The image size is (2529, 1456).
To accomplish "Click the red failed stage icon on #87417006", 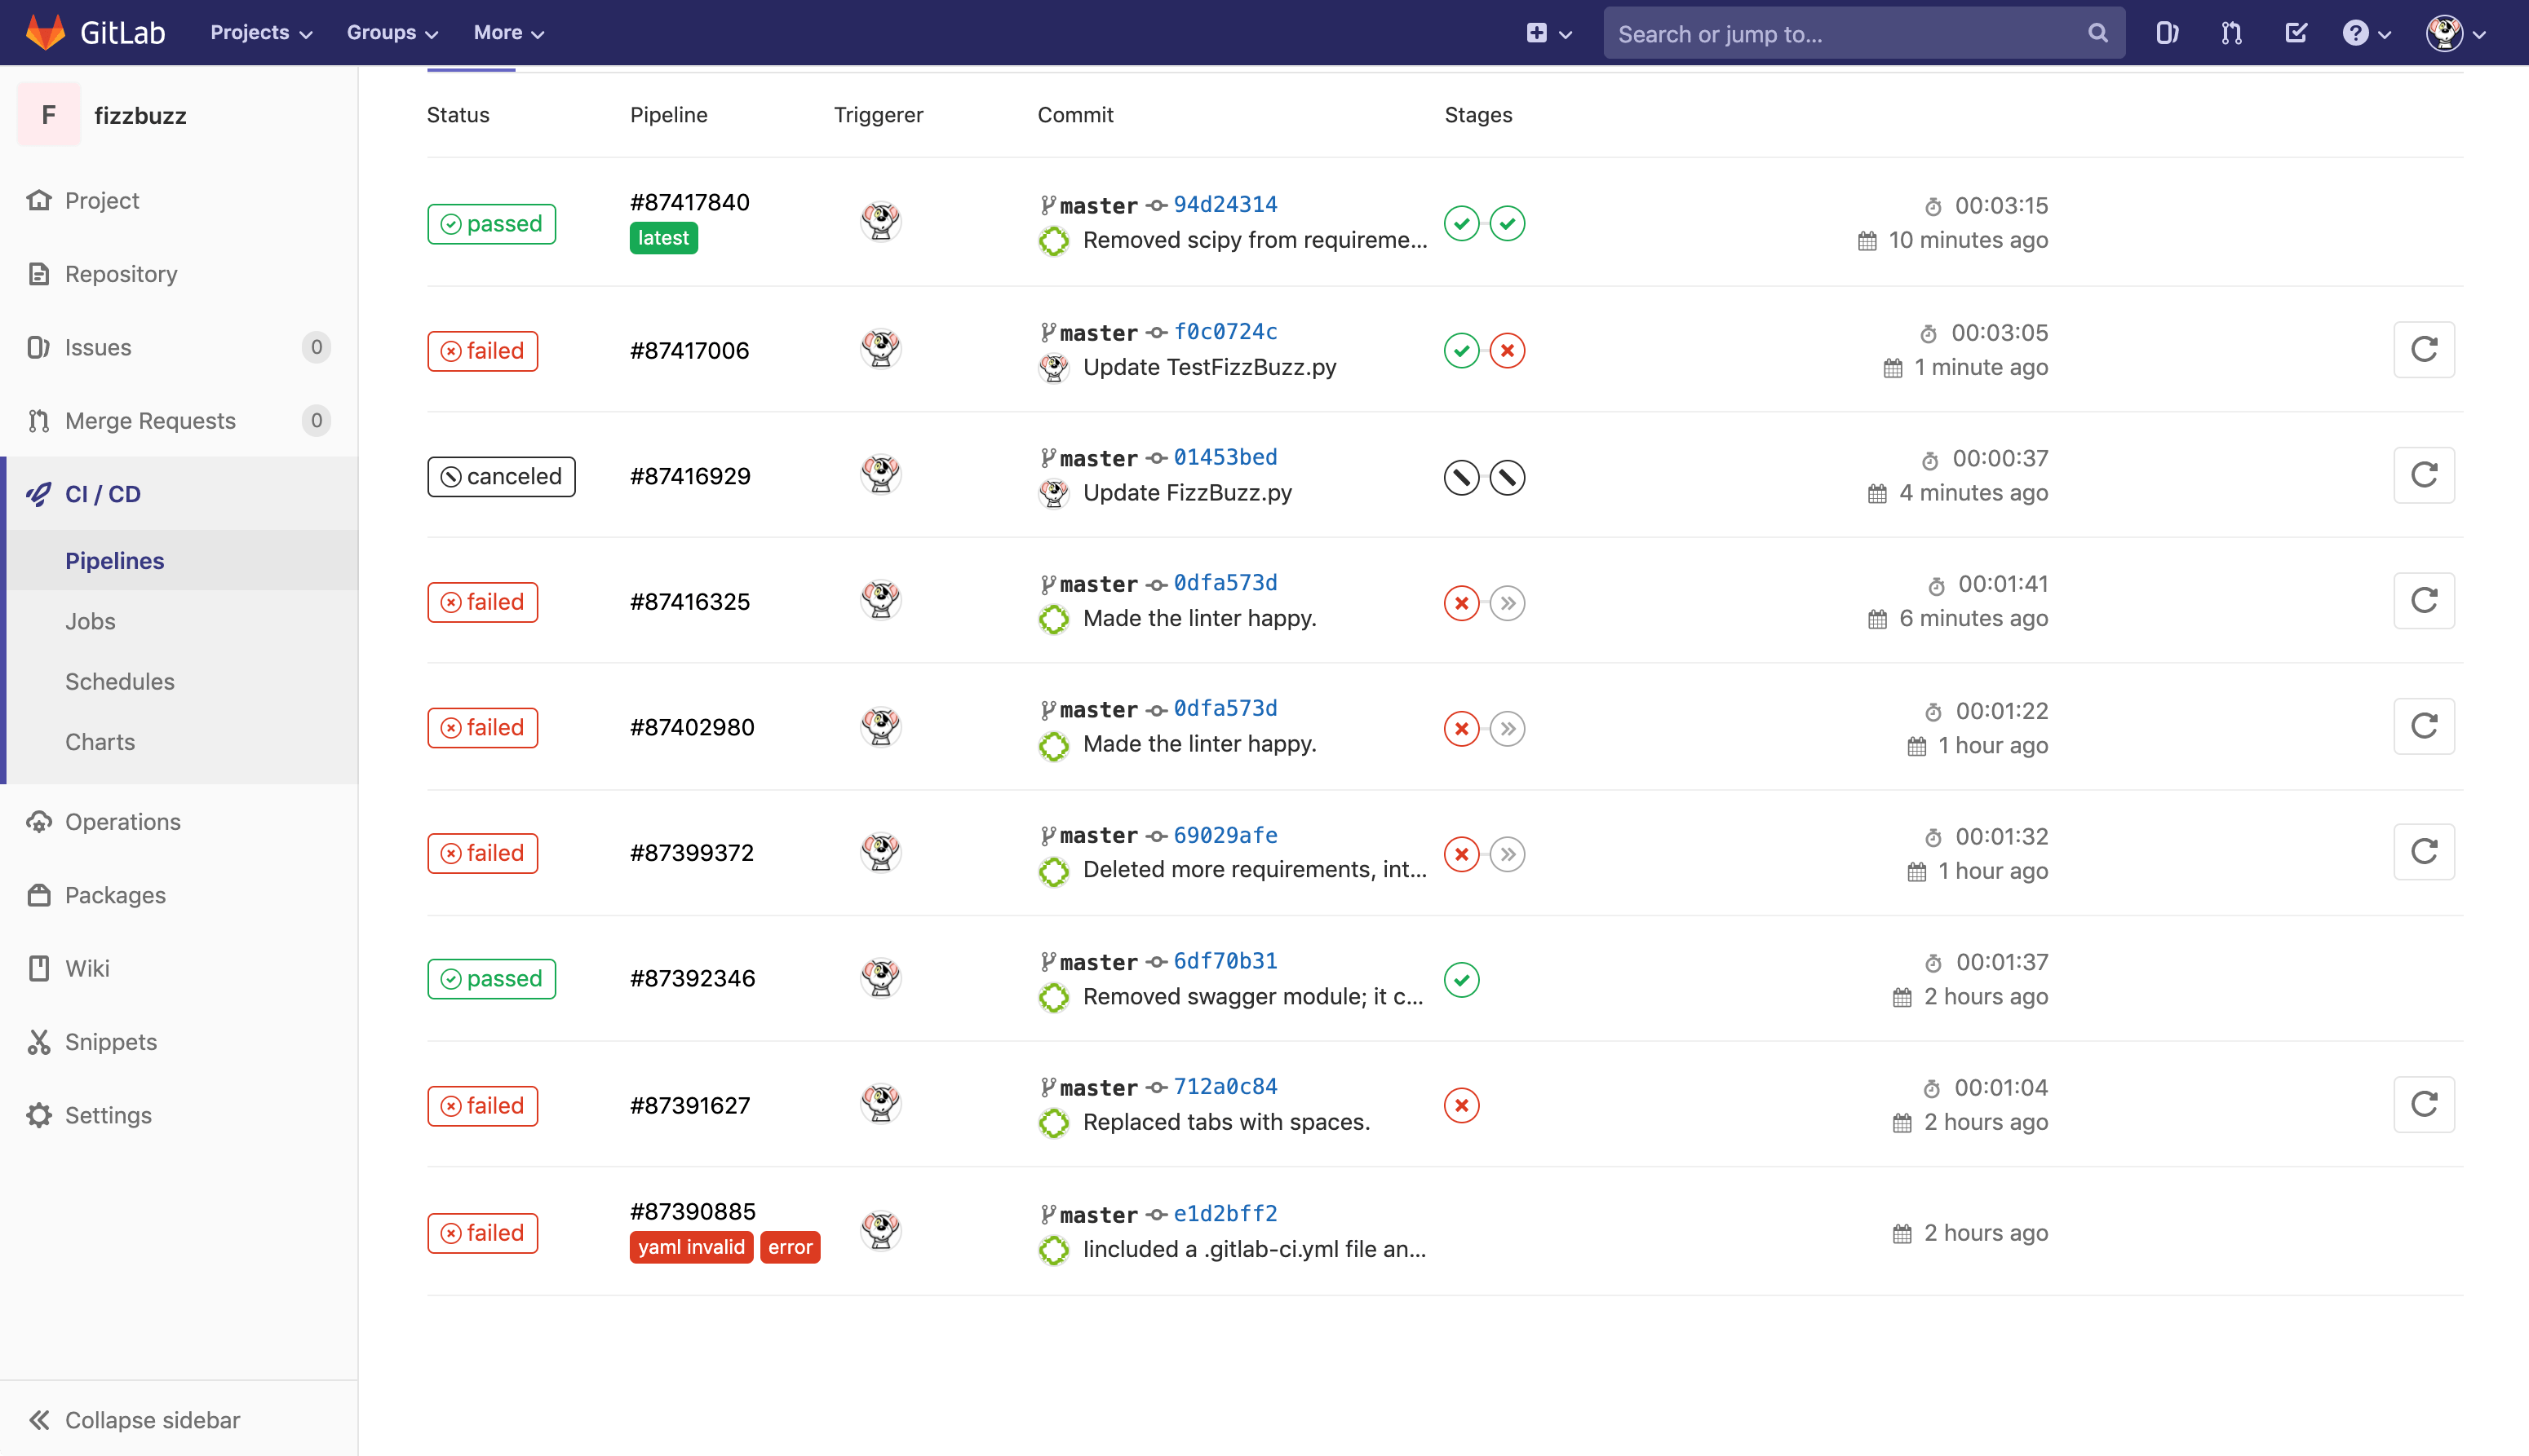I will click(1508, 350).
